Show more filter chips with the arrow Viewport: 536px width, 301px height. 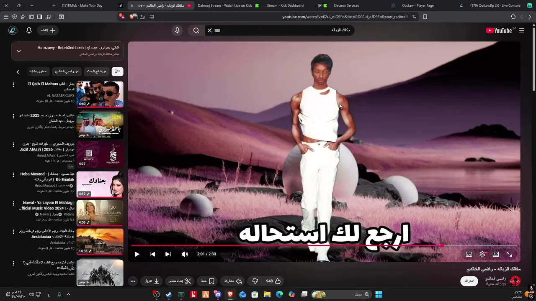[x=18, y=72]
